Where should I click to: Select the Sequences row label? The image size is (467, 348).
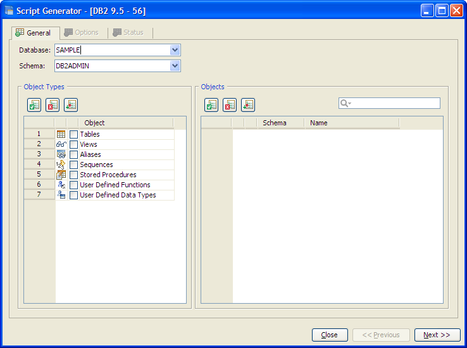96,165
